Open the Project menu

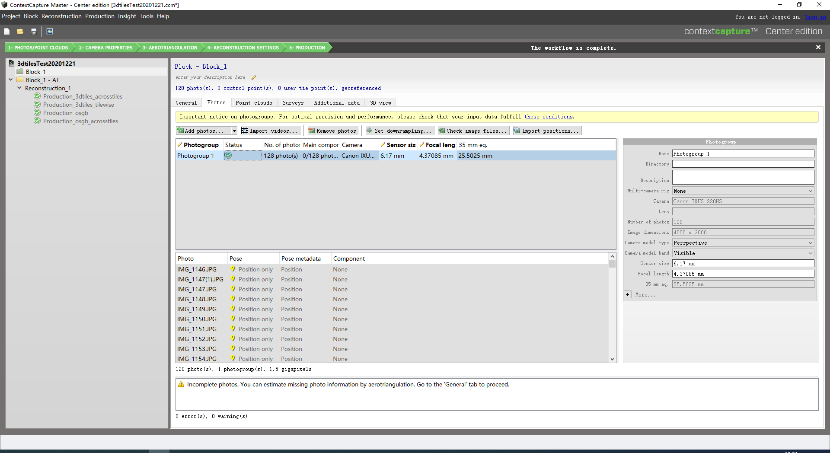click(x=11, y=16)
